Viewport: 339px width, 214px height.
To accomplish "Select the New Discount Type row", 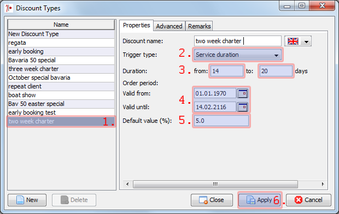I will [61, 34].
